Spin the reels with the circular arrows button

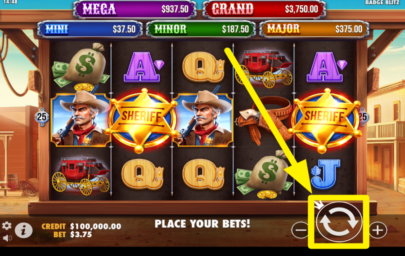click(338, 222)
